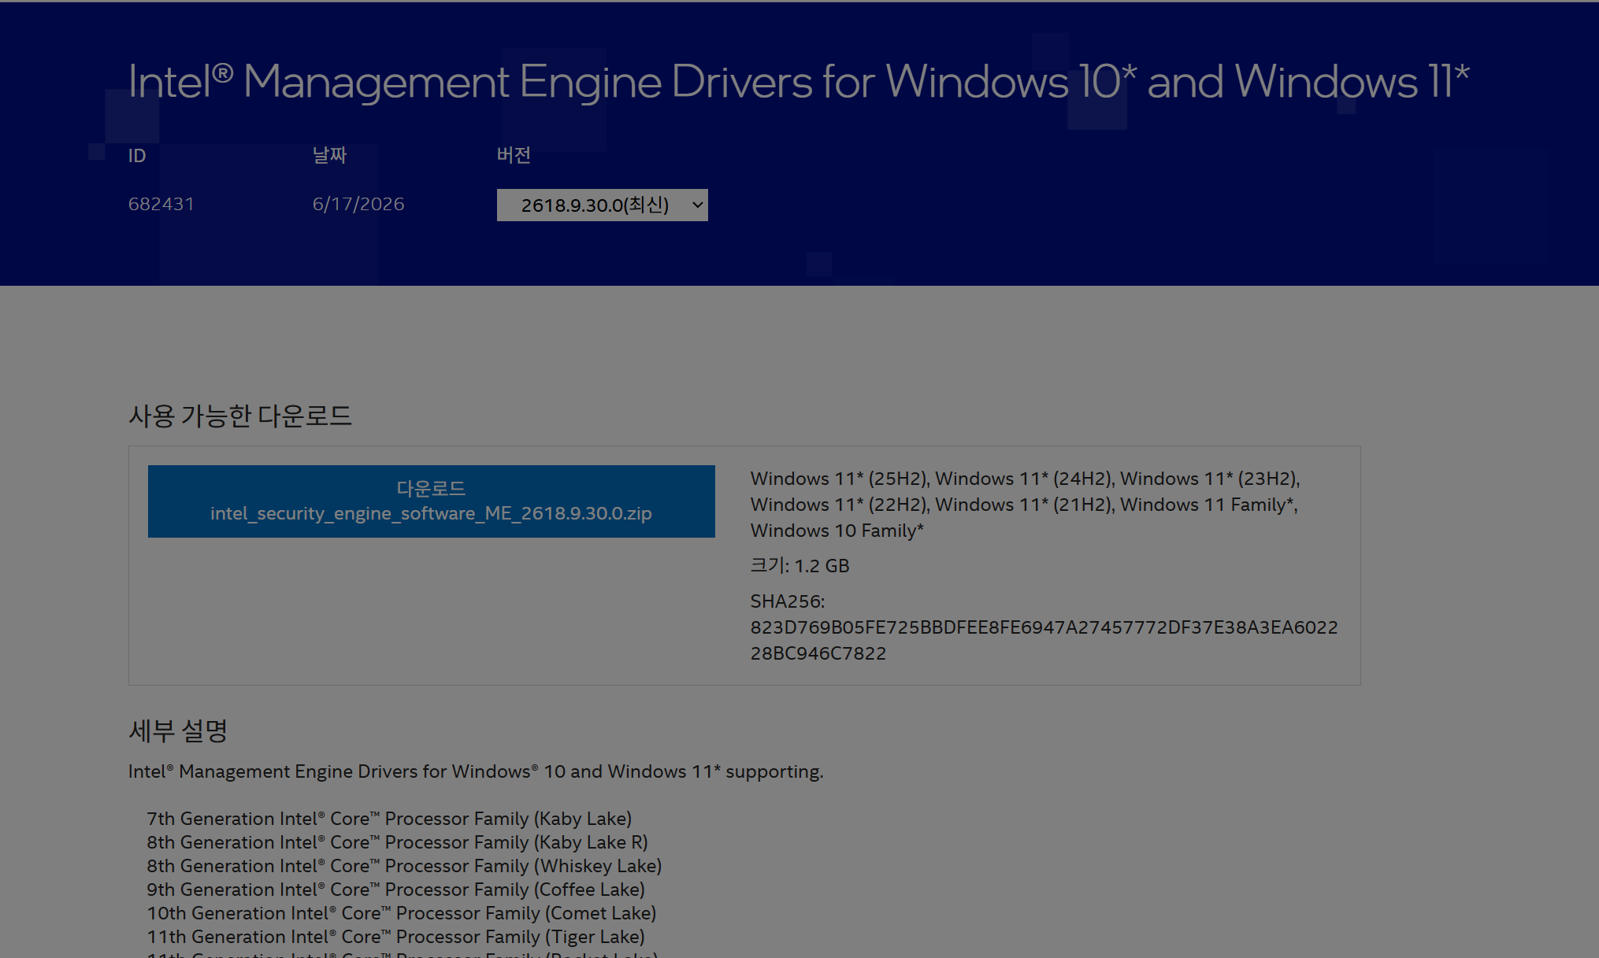Click the 사용 가능한 다운로드 heading
The image size is (1599, 958).
pos(240,416)
